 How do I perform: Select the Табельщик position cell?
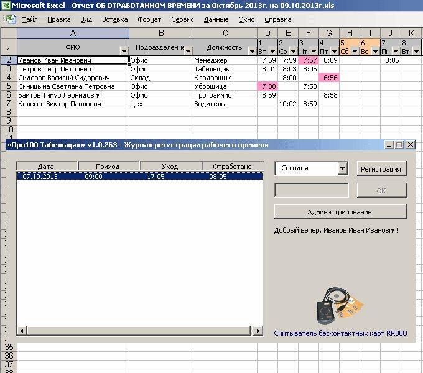click(225, 69)
